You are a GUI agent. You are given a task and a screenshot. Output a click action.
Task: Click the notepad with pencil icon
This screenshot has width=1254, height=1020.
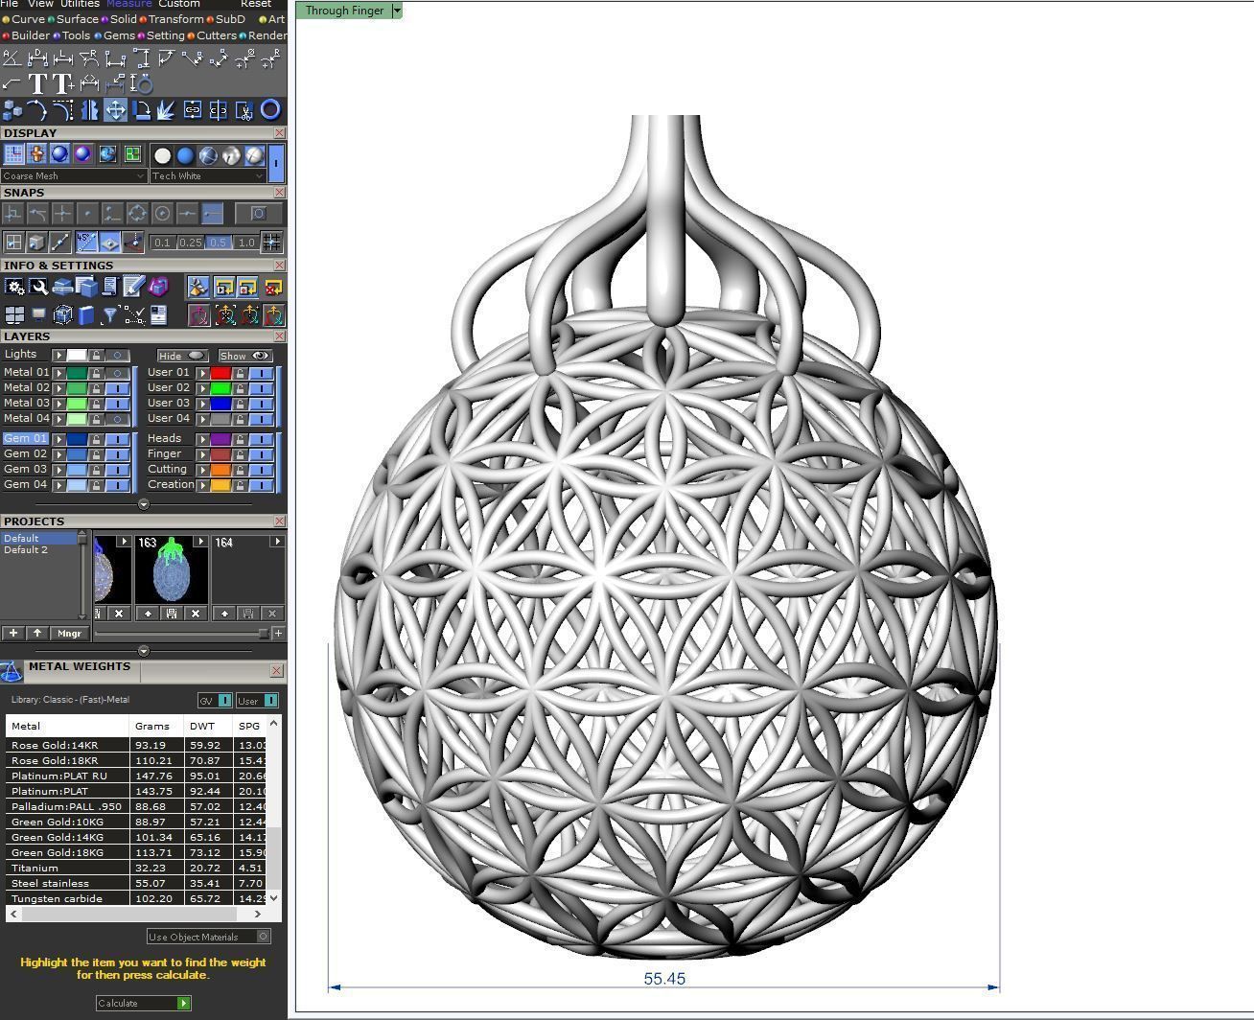[133, 287]
